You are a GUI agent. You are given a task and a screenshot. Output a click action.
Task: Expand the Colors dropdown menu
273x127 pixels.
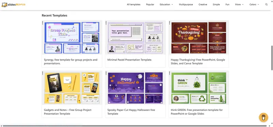254,4
